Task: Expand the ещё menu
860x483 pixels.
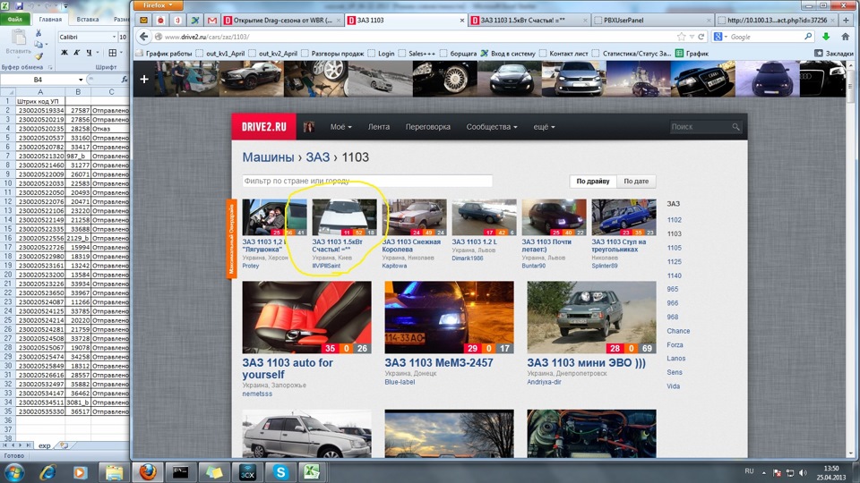Action: click(x=544, y=126)
